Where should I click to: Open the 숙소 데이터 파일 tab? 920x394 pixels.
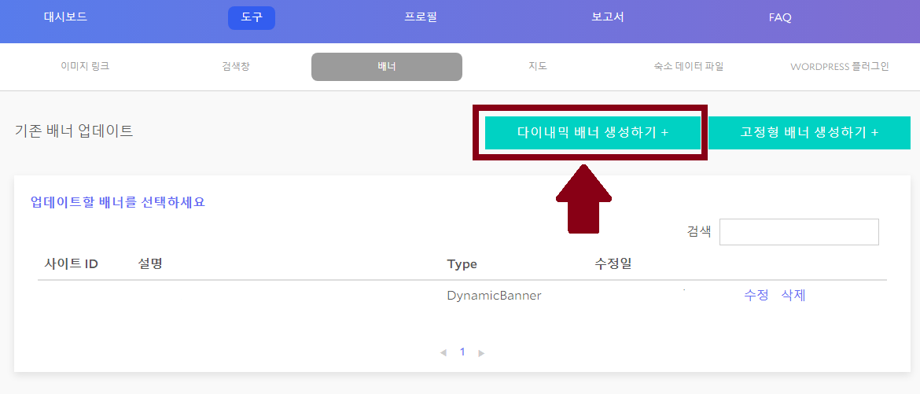coord(688,66)
